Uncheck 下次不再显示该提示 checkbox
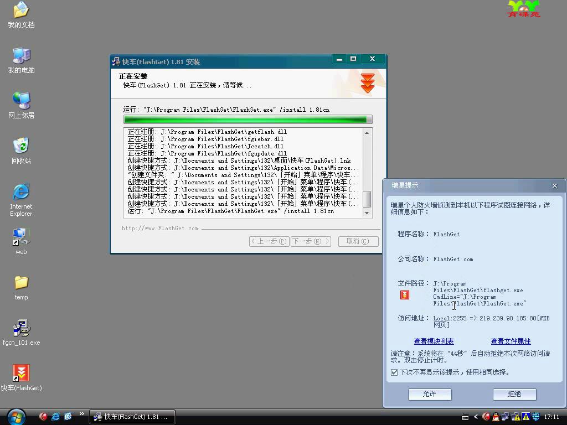 394,372
